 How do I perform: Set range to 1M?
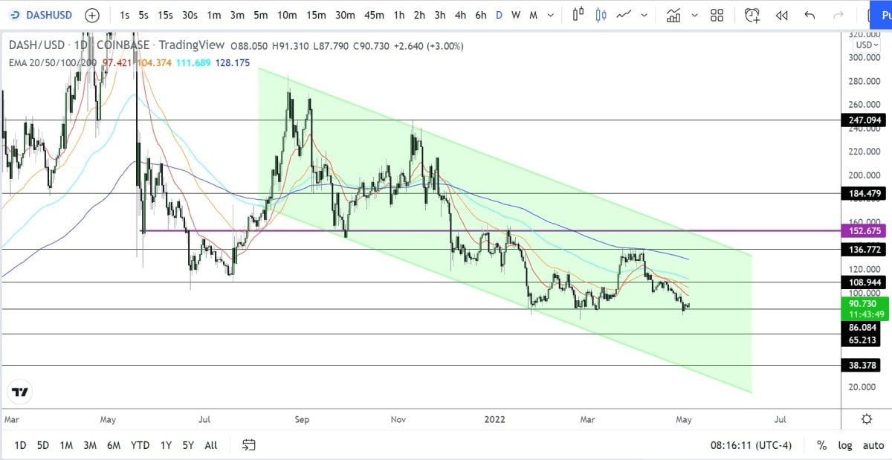click(66, 445)
